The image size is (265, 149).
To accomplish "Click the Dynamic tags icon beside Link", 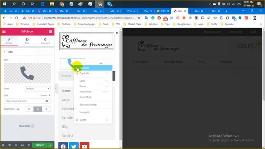I will tap(50, 95).
